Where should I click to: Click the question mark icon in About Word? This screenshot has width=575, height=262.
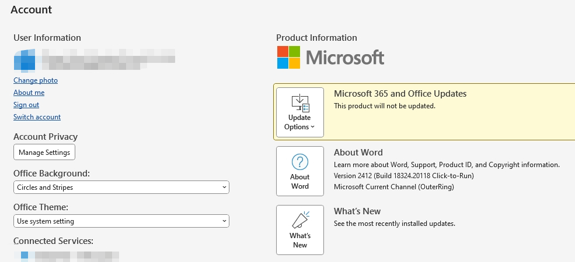click(x=300, y=162)
